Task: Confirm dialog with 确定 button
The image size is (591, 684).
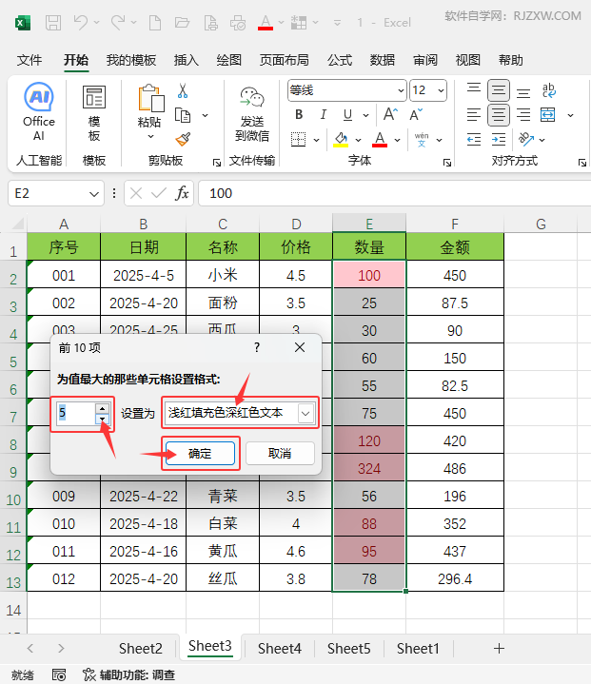Action: tap(200, 454)
